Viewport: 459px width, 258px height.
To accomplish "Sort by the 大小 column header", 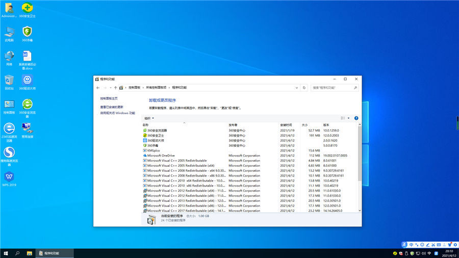I will 311,125.
